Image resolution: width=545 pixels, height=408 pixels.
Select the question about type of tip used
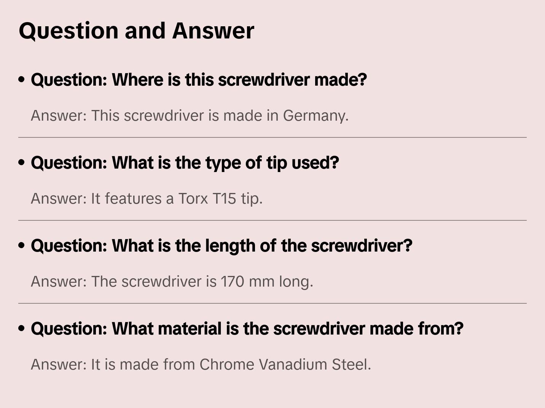click(185, 163)
